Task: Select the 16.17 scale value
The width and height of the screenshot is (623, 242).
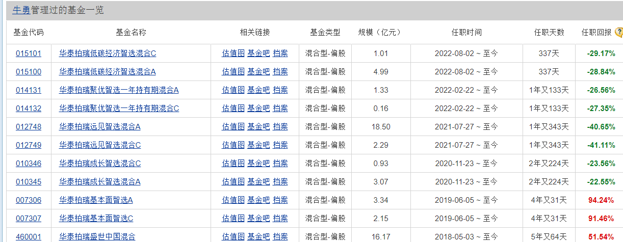Action: tap(382, 236)
